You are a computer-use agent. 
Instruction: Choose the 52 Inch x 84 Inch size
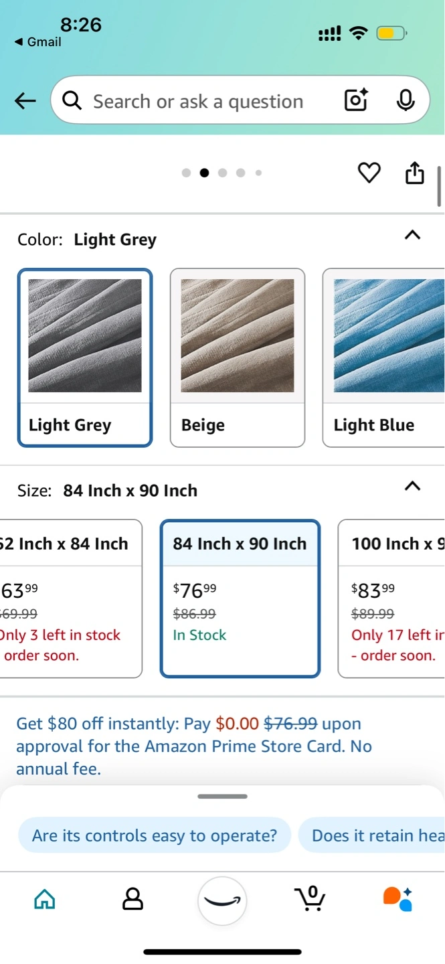tap(70, 598)
